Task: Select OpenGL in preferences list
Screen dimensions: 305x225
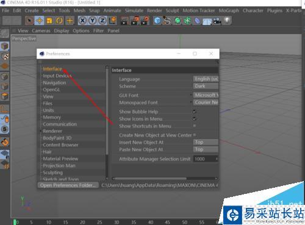Action: pos(51,90)
